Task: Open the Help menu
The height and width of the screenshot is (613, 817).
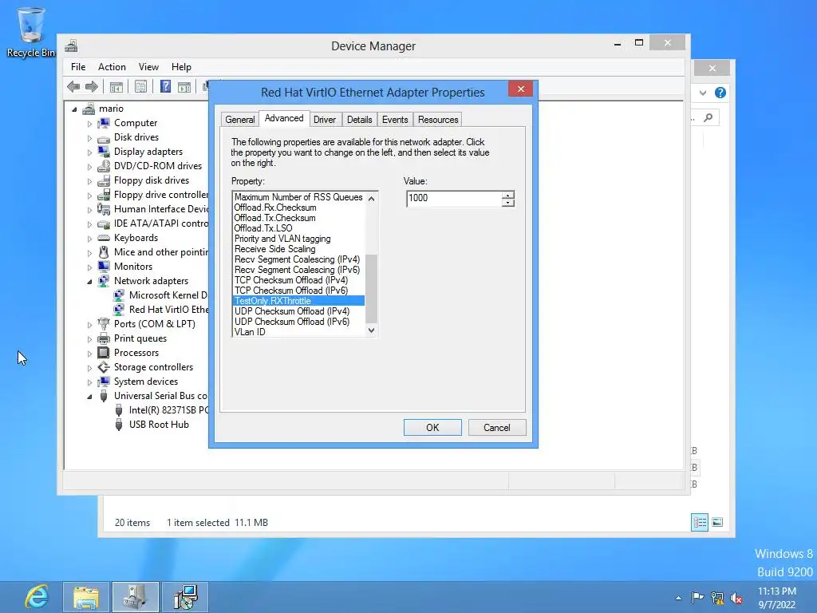Action: pos(181,67)
